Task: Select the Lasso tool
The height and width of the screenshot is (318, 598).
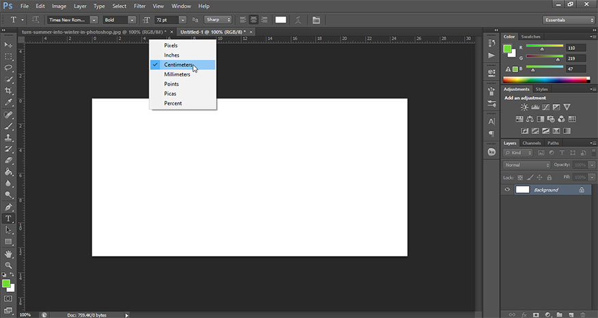Action: point(8,68)
